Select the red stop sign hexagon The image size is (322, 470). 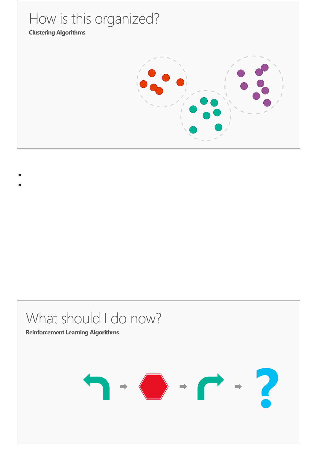point(154,386)
